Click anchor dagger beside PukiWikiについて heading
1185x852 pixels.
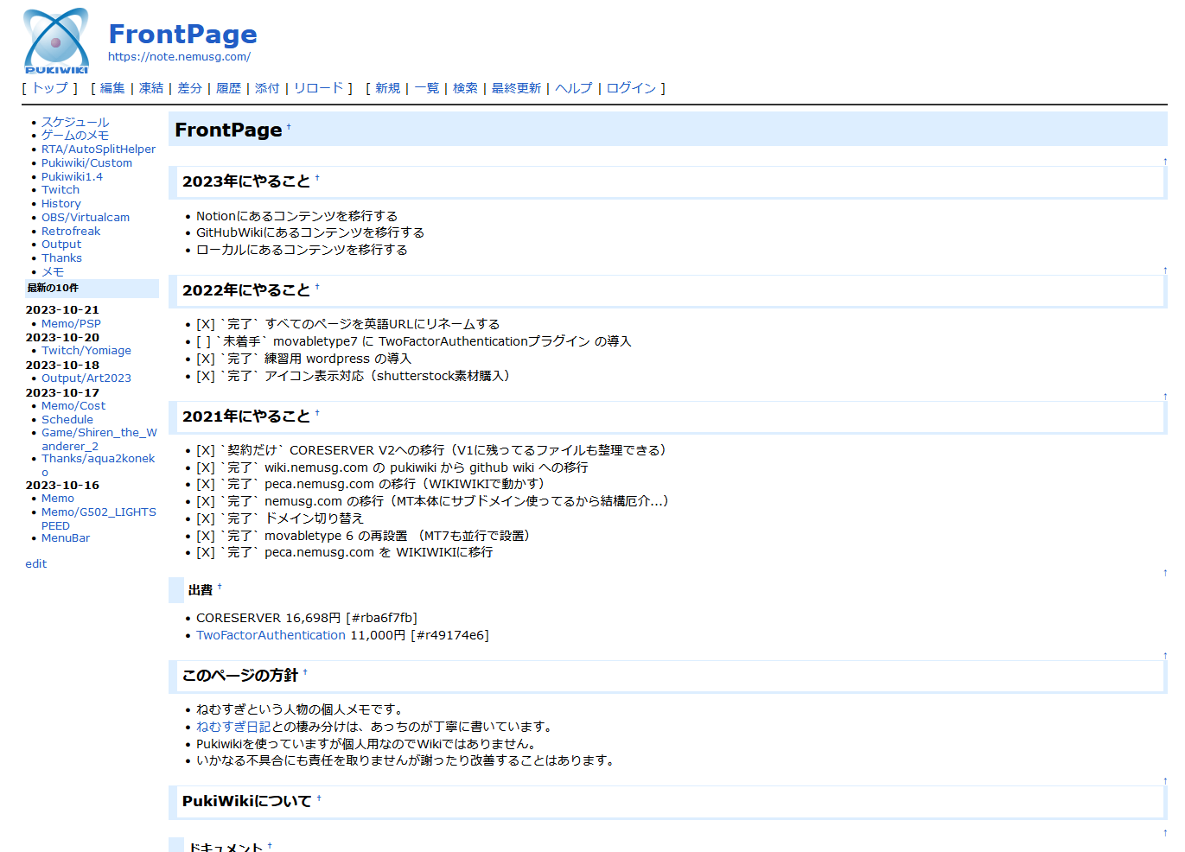[x=319, y=798]
